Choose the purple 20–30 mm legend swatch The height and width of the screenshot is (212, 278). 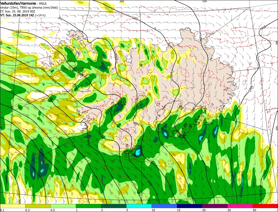[215, 206]
